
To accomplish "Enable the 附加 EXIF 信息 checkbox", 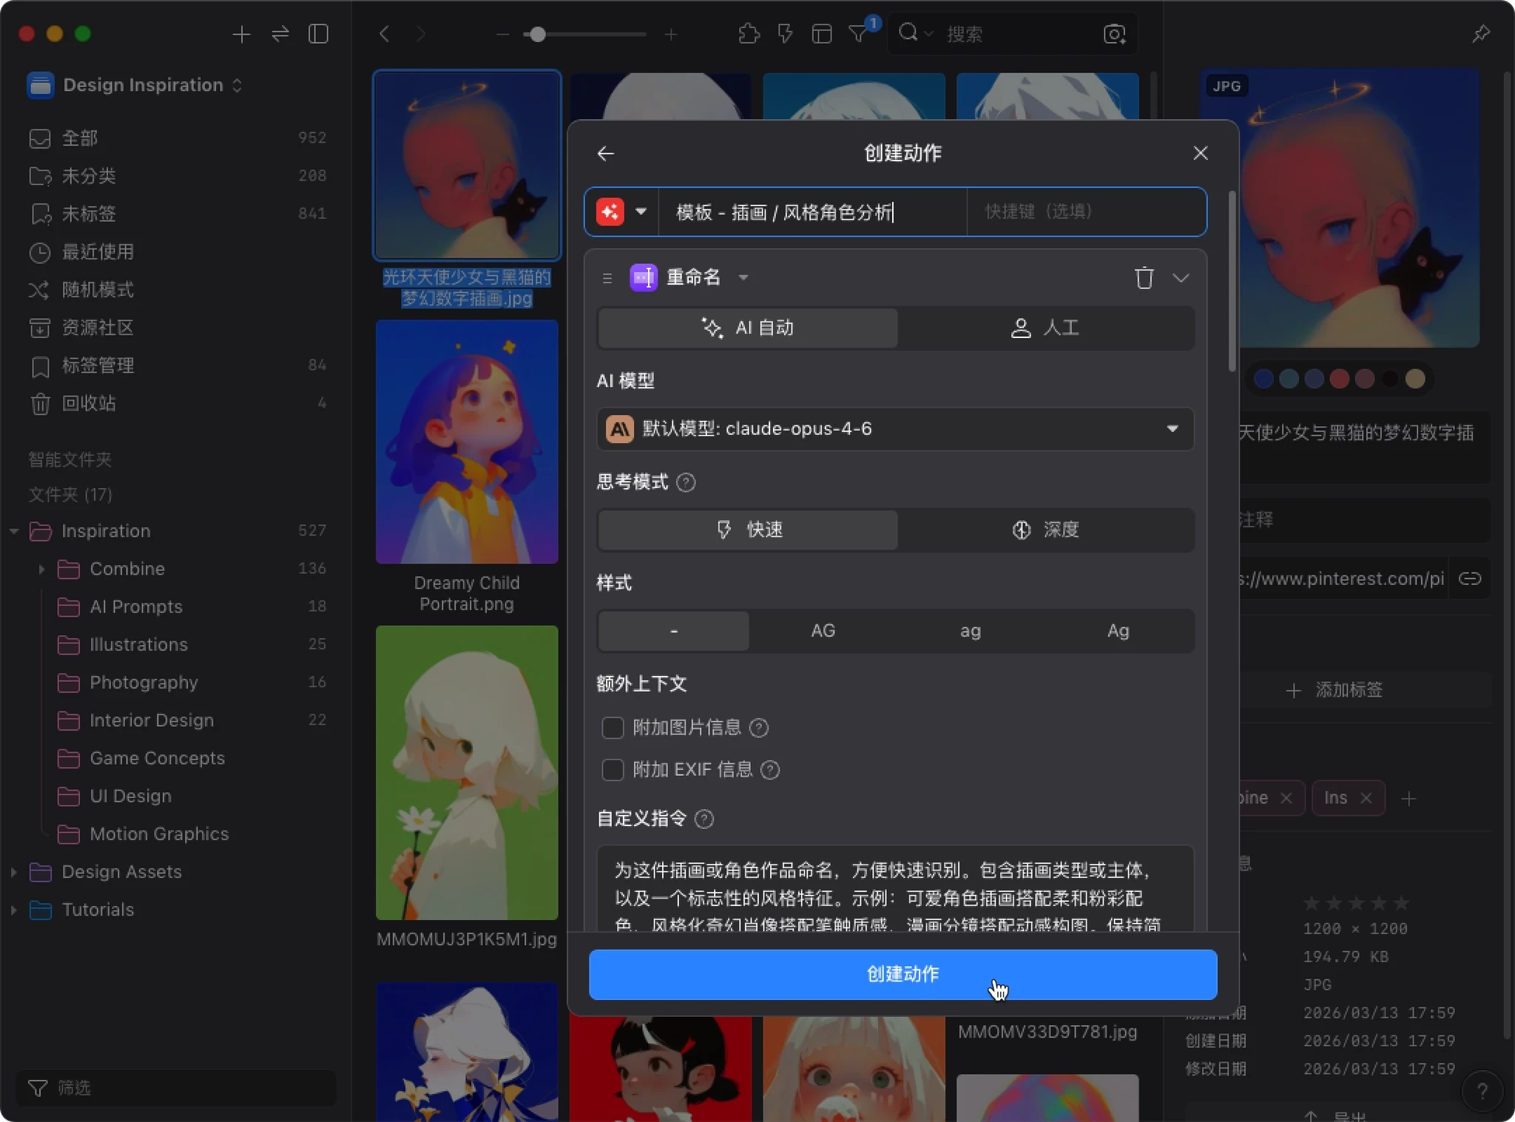I will pos(613,770).
